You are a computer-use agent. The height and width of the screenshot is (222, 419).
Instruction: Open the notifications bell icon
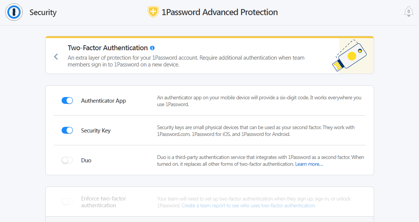[x=408, y=11]
